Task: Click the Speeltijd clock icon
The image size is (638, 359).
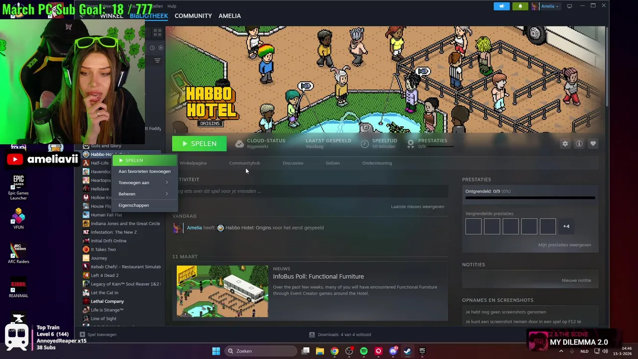Action: tap(364, 144)
